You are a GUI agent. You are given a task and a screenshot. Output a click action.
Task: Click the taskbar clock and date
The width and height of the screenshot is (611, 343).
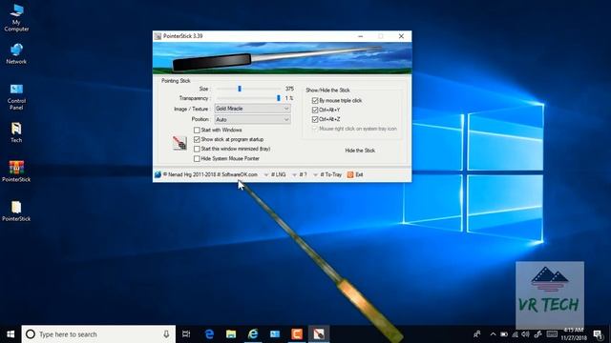coord(574,334)
